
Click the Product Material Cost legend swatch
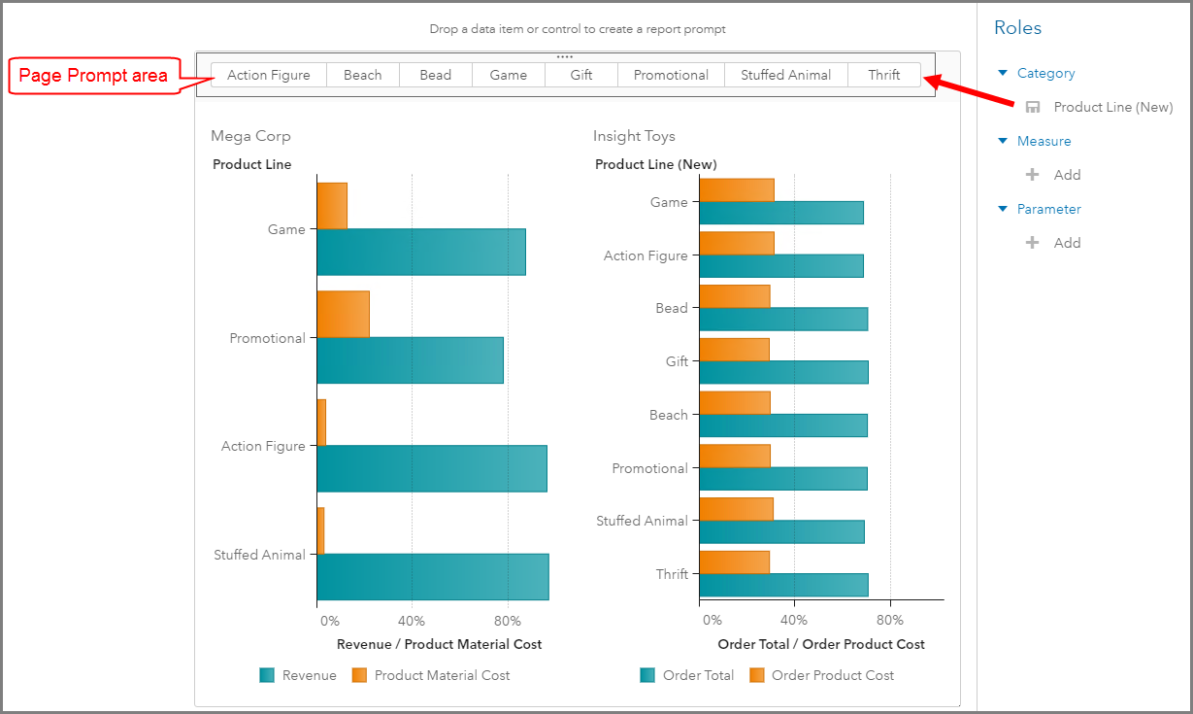[359, 676]
